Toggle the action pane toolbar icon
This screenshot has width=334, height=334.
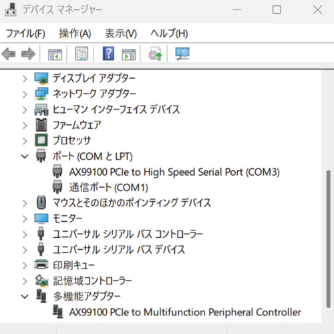click(x=129, y=54)
